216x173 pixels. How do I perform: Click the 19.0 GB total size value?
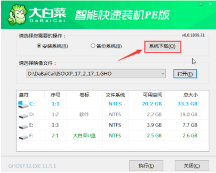[x=188, y=115]
